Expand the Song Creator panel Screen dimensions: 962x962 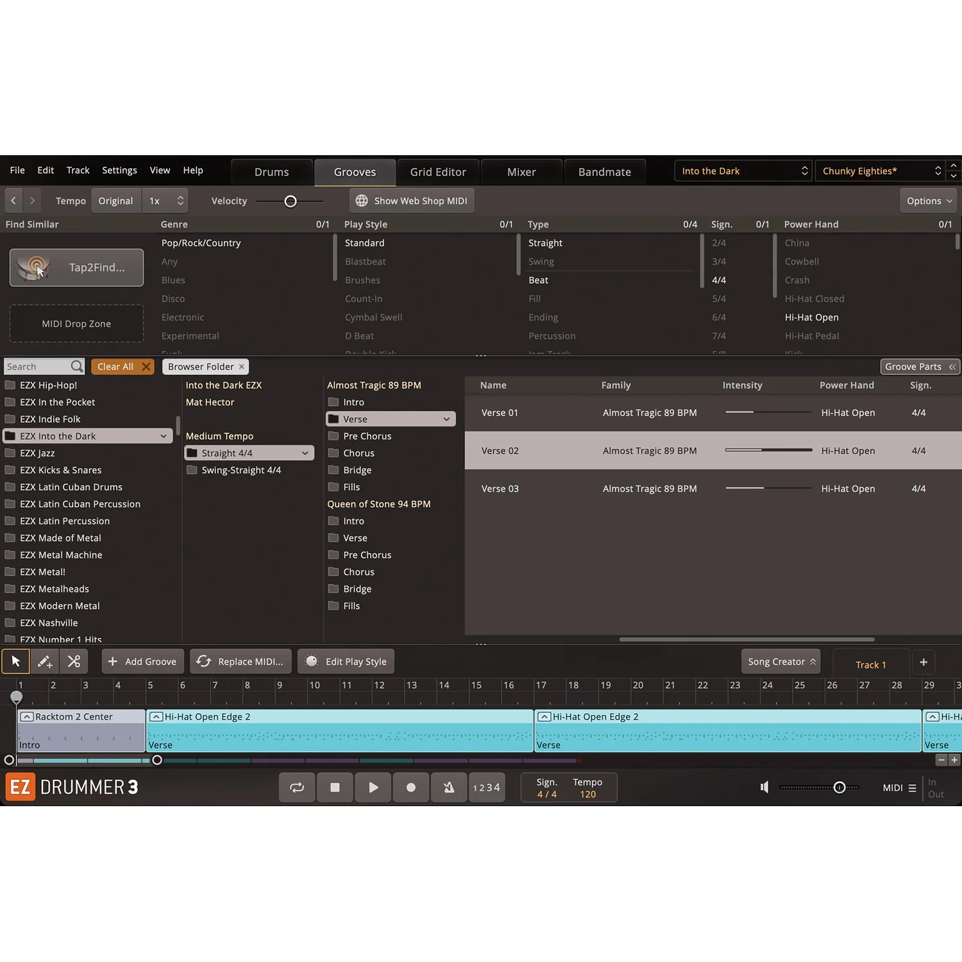[782, 662]
